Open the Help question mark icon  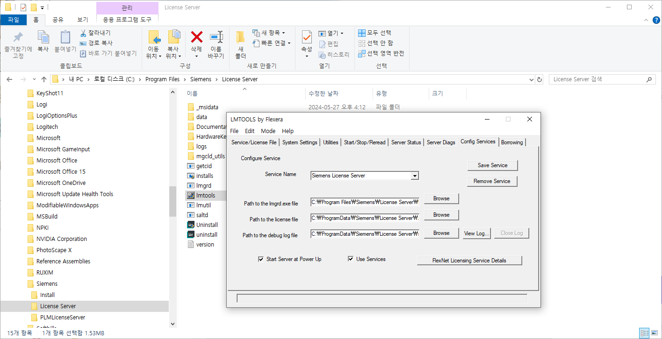tap(656, 21)
